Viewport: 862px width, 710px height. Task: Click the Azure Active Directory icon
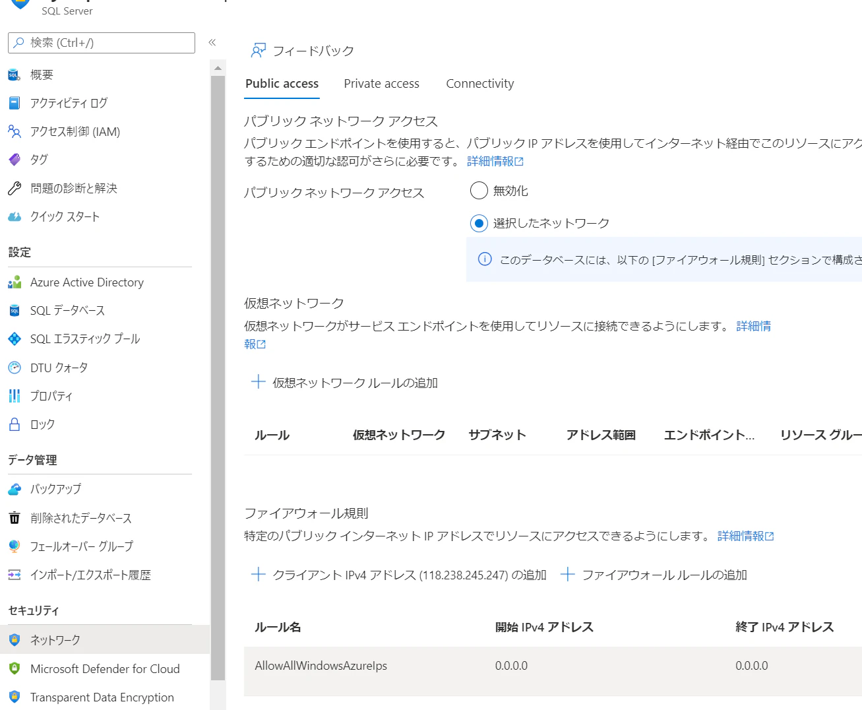pyautogui.click(x=14, y=282)
